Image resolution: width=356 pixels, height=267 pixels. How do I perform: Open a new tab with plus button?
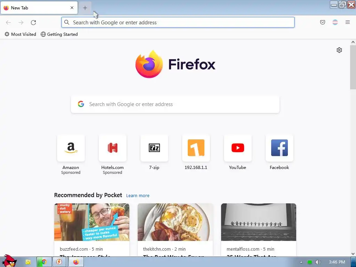point(85,8)
